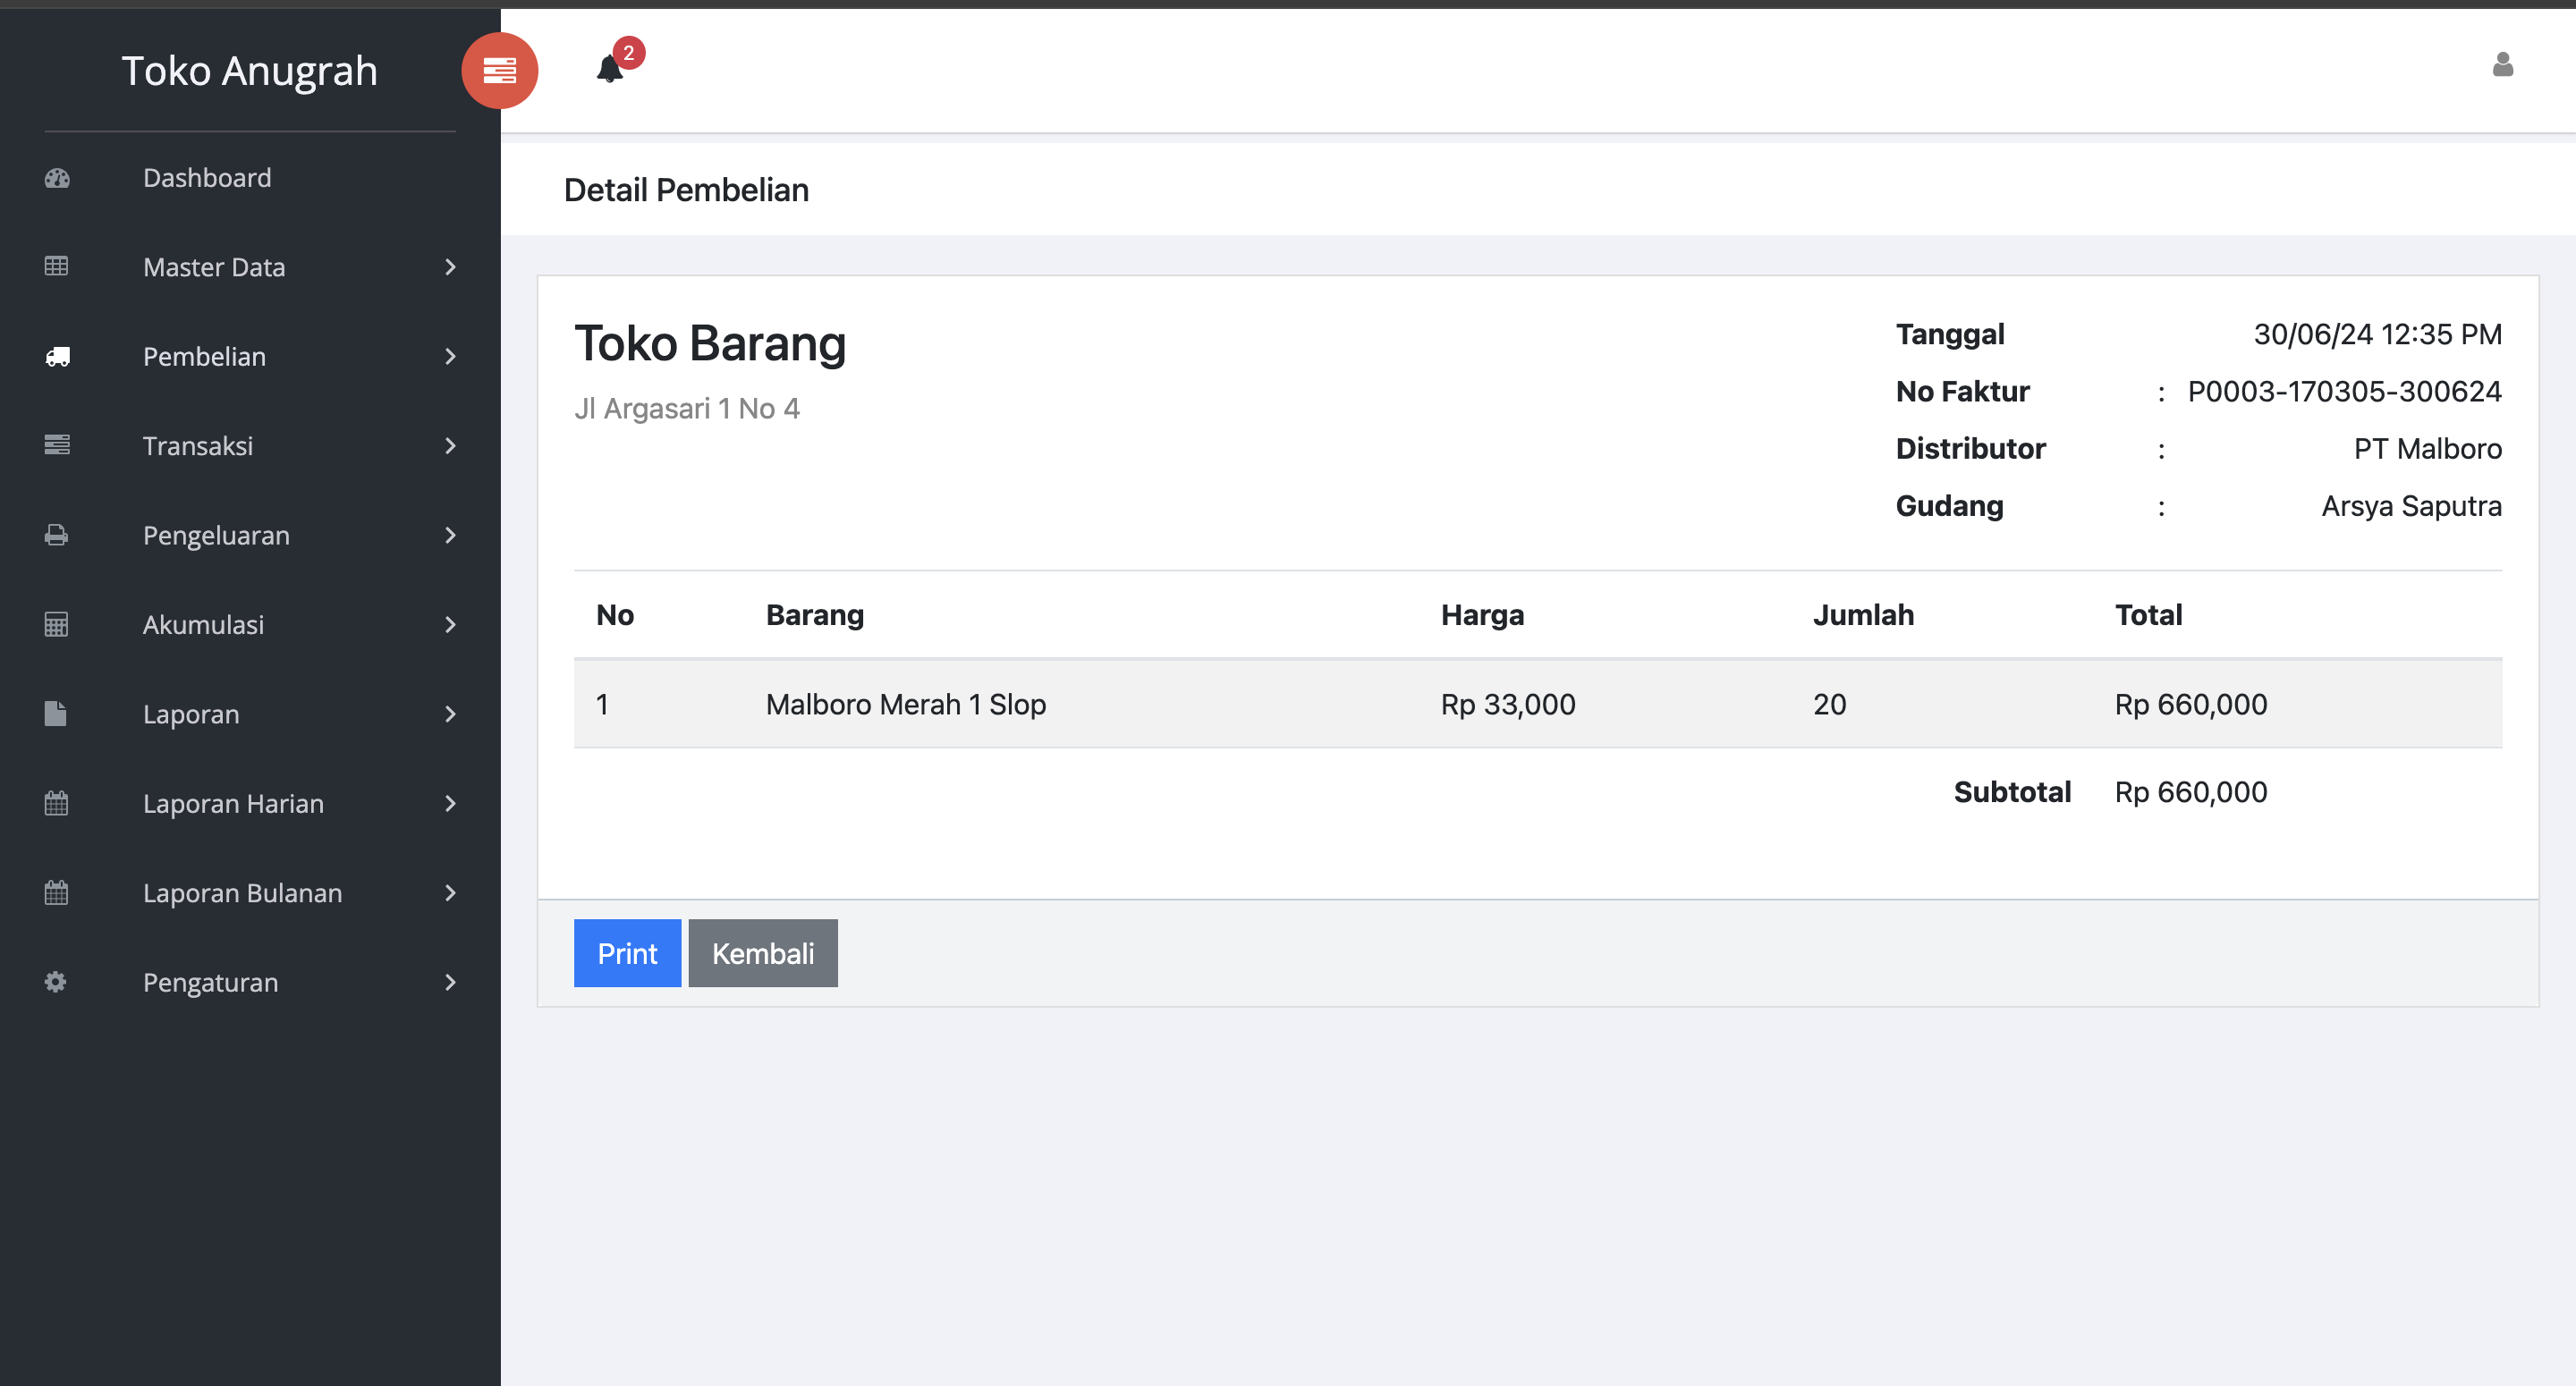
Task: Click the Dashboard gauge icon
Action: pos(57,178)
